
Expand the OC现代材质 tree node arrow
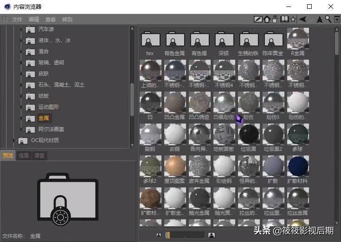click(x=14, y=141)
